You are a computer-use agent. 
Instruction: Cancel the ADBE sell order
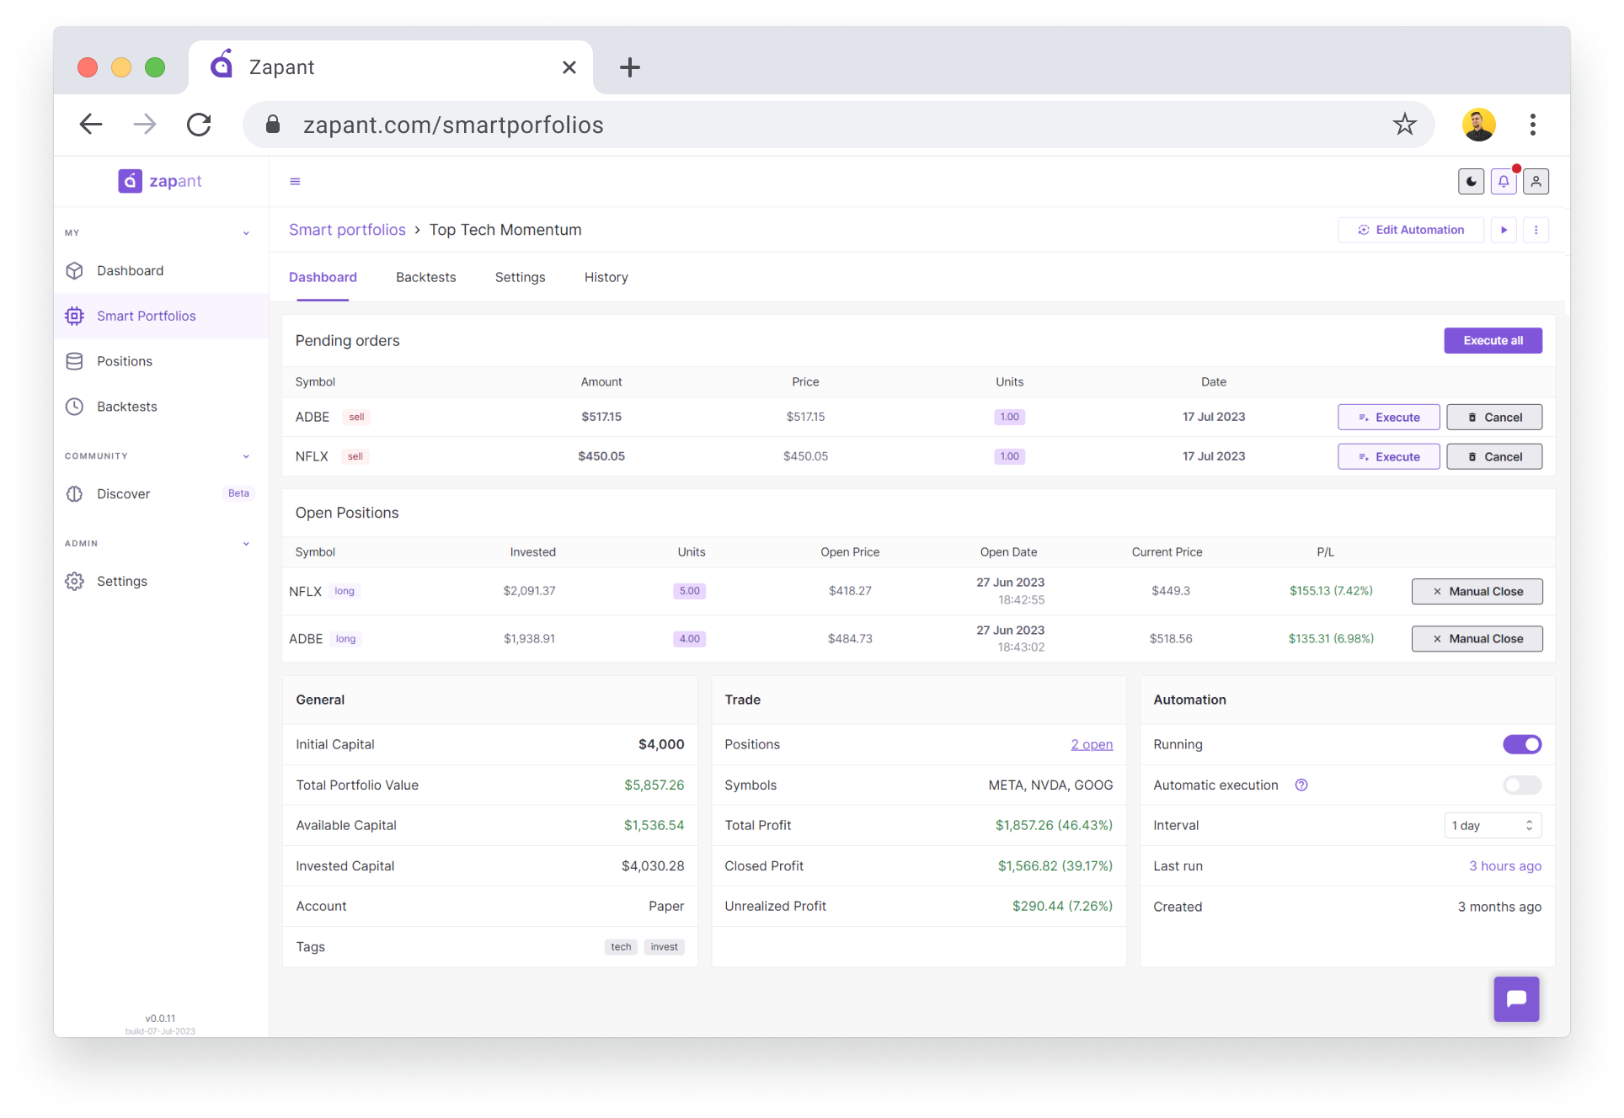coord(1494,418)
